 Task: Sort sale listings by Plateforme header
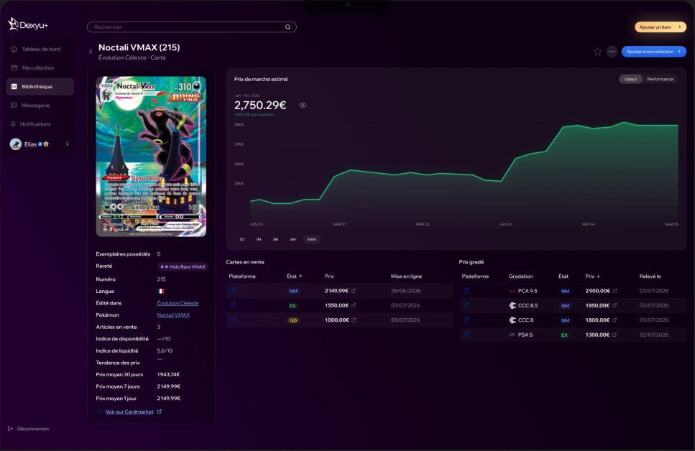click(x=242, y=276)
